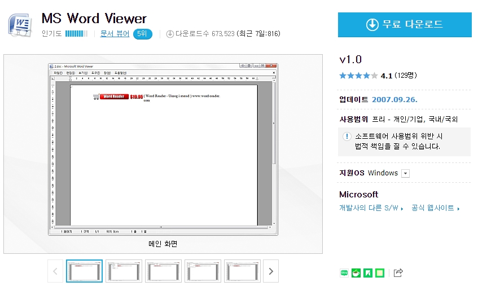Screen dimensions: 478x295
Task: Click the Microsoft developer name
Action: 358,195
